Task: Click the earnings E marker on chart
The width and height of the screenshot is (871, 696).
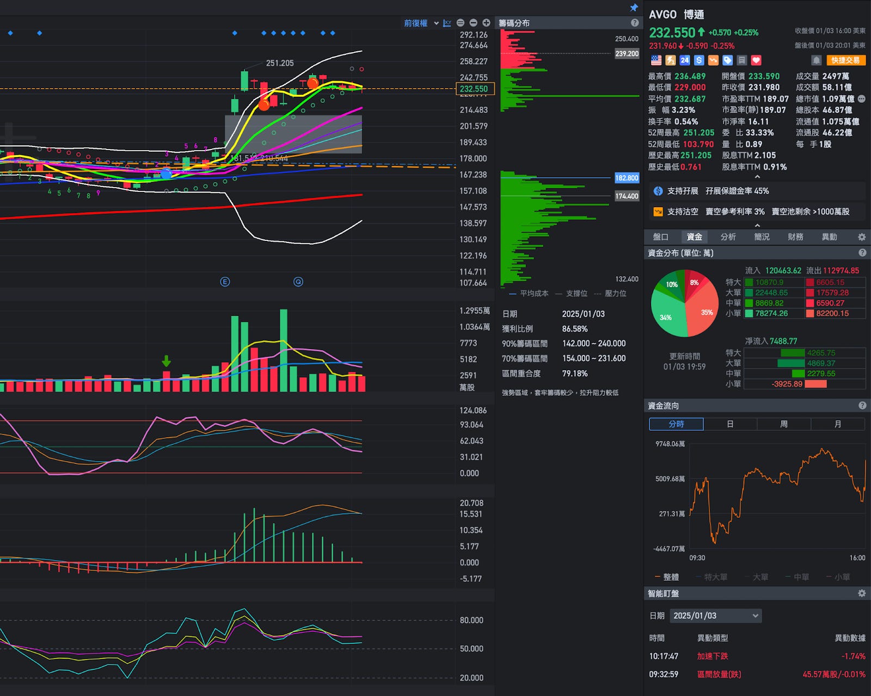Action: pos(225,282)
